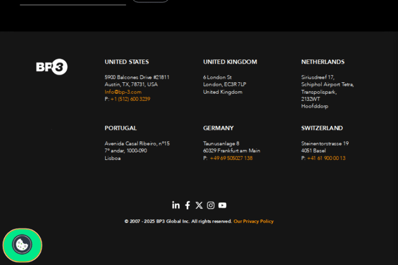This screenshot has width=398, height=265.
Task: Click the PORTUGAL office heading
Action: click(120, 128)
